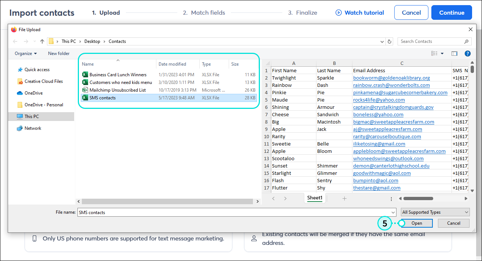
Task: Click New folder in toolbar
Action: pos(59,54)
